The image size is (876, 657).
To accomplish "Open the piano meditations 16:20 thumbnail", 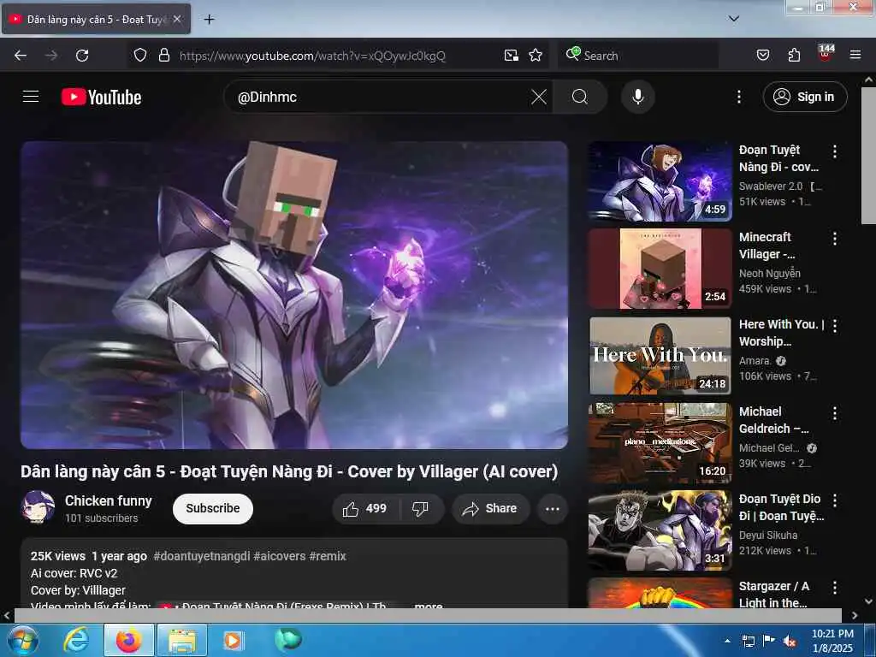I will tap(660, 443).
